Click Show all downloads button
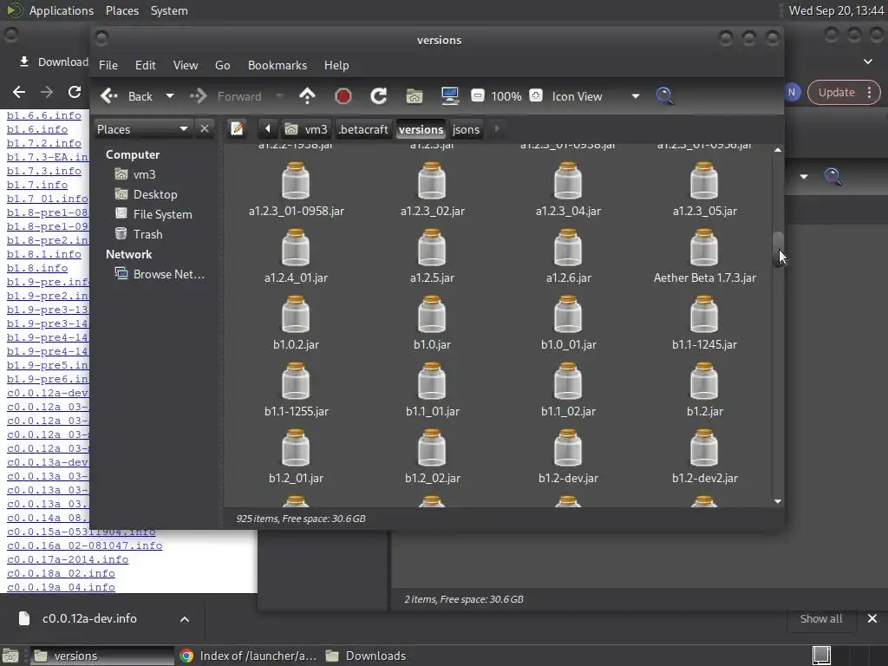 pos(820,618)
